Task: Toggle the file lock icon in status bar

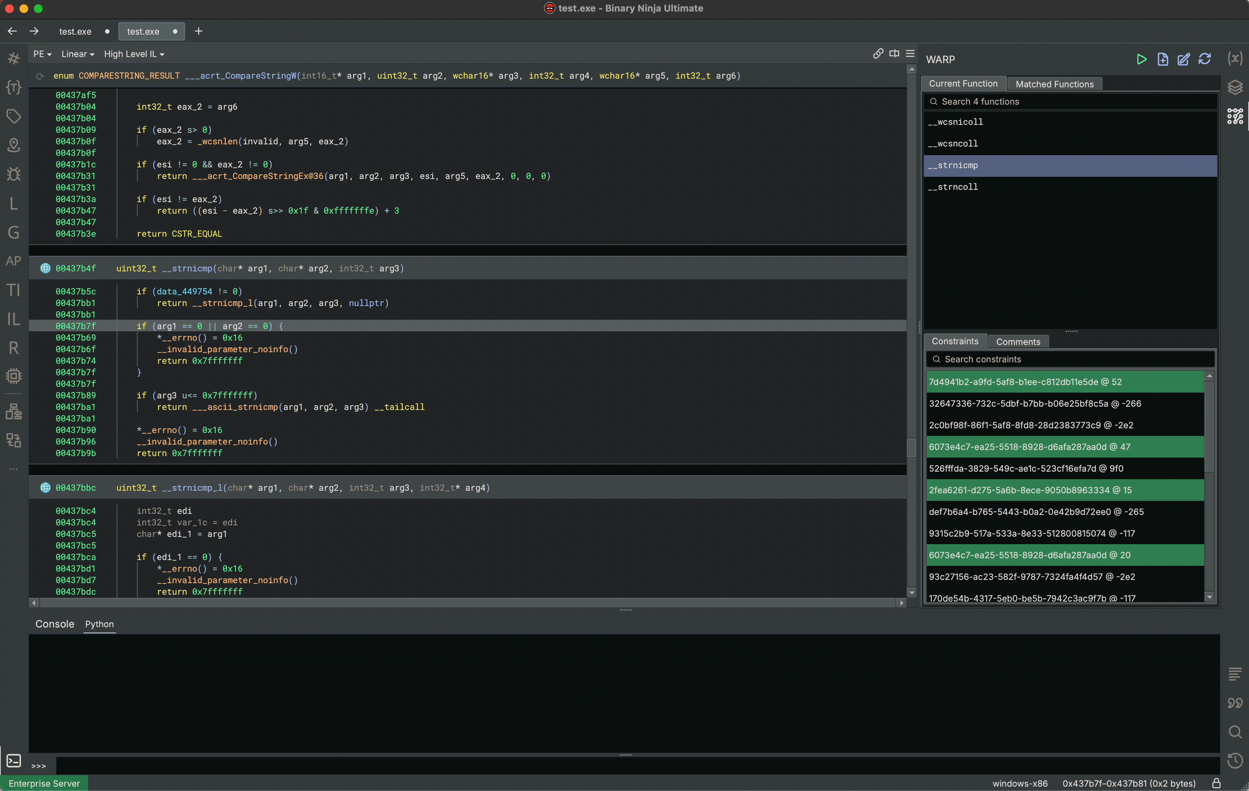Action: (1216, 783)
